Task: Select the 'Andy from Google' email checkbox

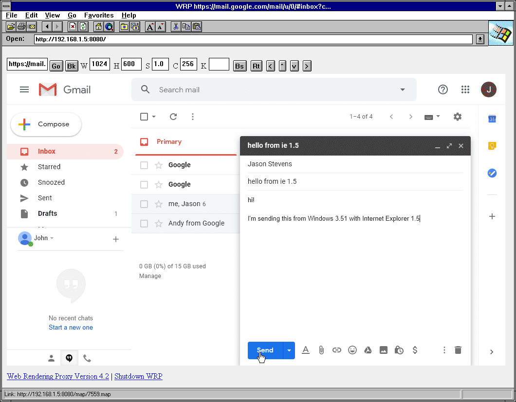Action: click(144, 223)
